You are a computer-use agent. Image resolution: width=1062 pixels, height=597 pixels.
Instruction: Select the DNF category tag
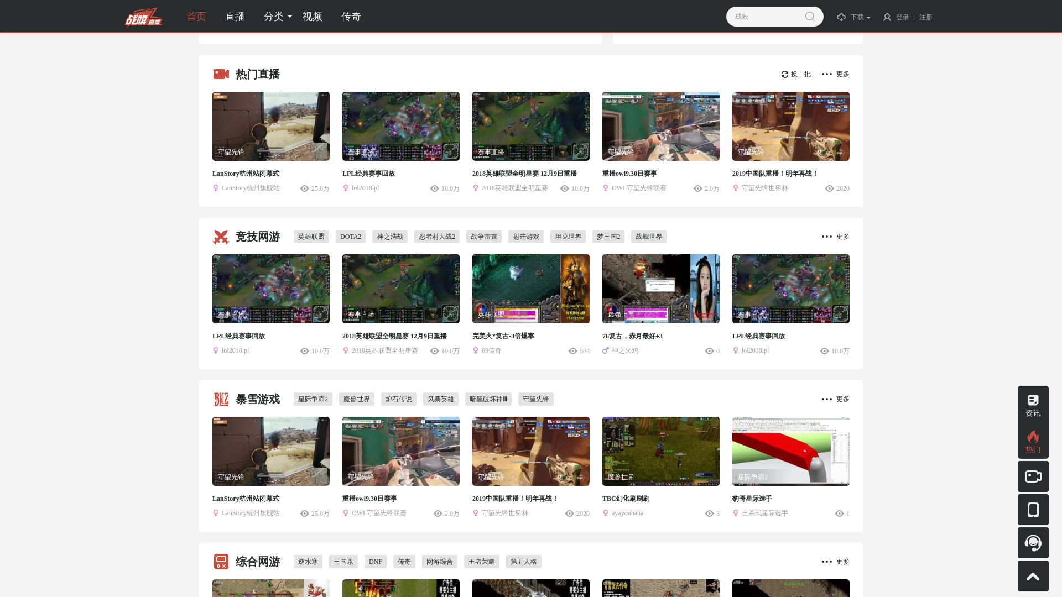point(376,562)
